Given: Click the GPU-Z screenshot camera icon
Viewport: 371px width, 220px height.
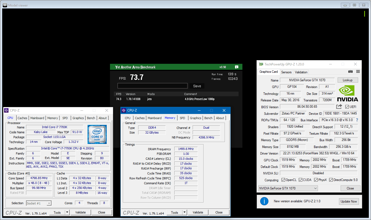Looking at the screenshot, I should [350, 72].
